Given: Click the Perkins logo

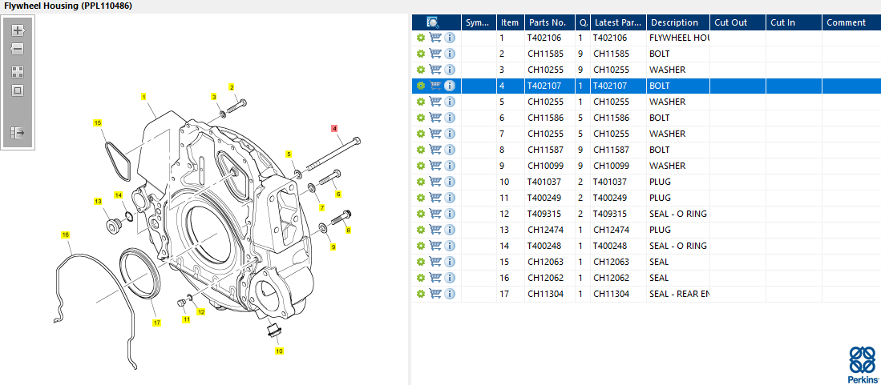Looking at the screenshot, I should (861, 365).
